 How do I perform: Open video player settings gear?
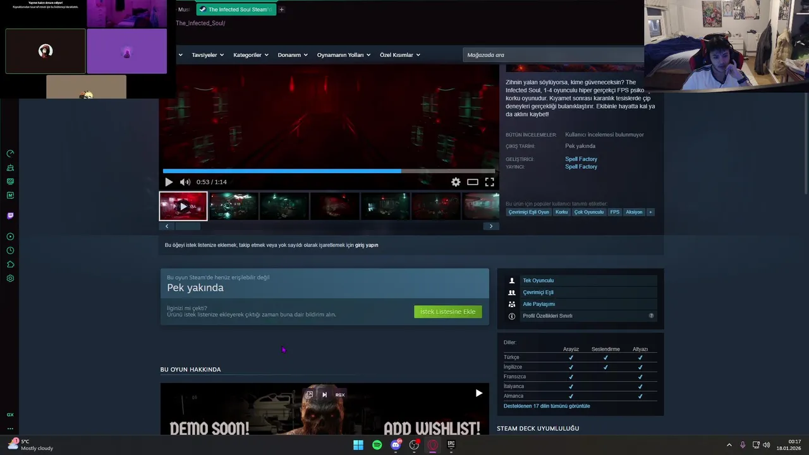pyautogui.click(x=456, y=182)
